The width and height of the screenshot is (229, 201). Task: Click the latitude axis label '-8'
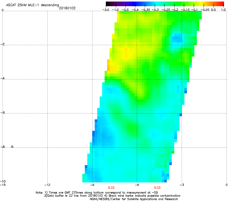3,147
